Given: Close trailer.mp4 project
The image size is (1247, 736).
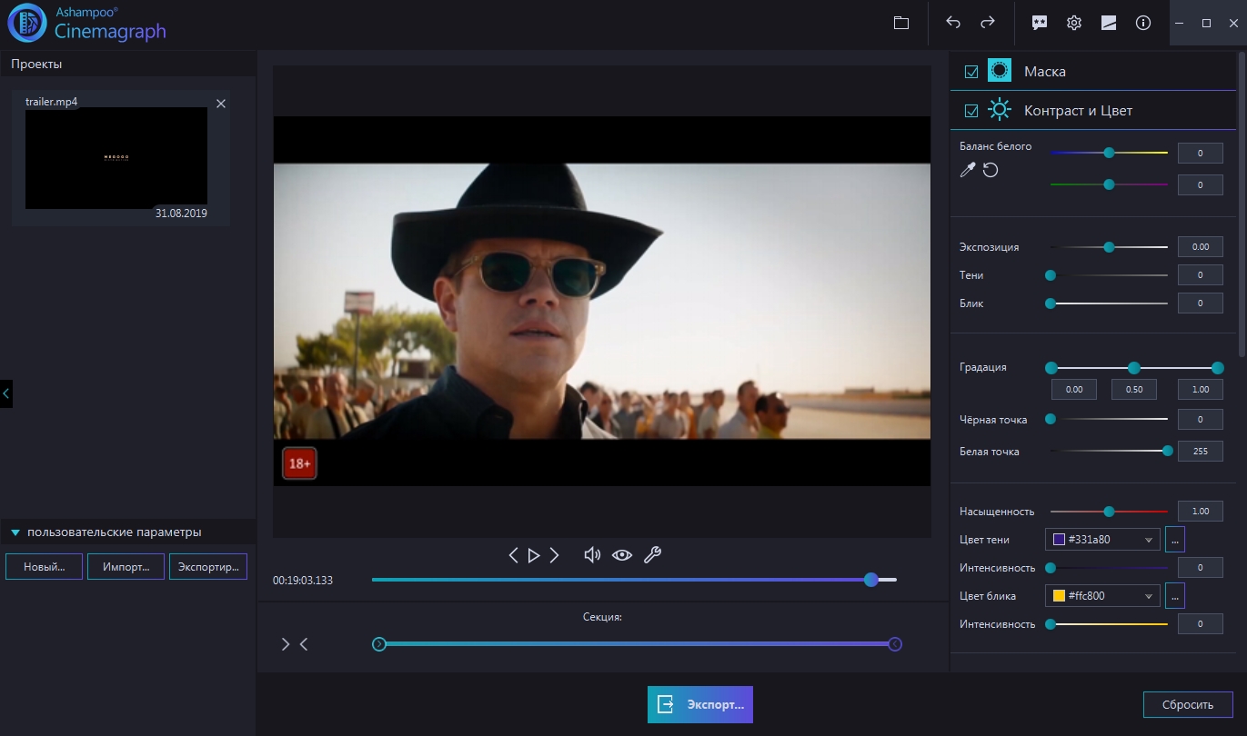Looking at the screenshot, I should [220, 104].
